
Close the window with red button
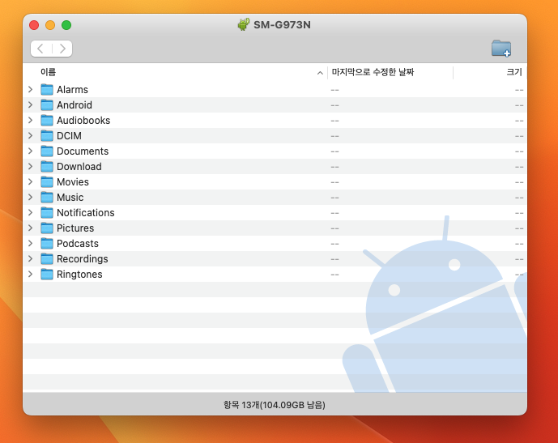(x=34, y=25)
